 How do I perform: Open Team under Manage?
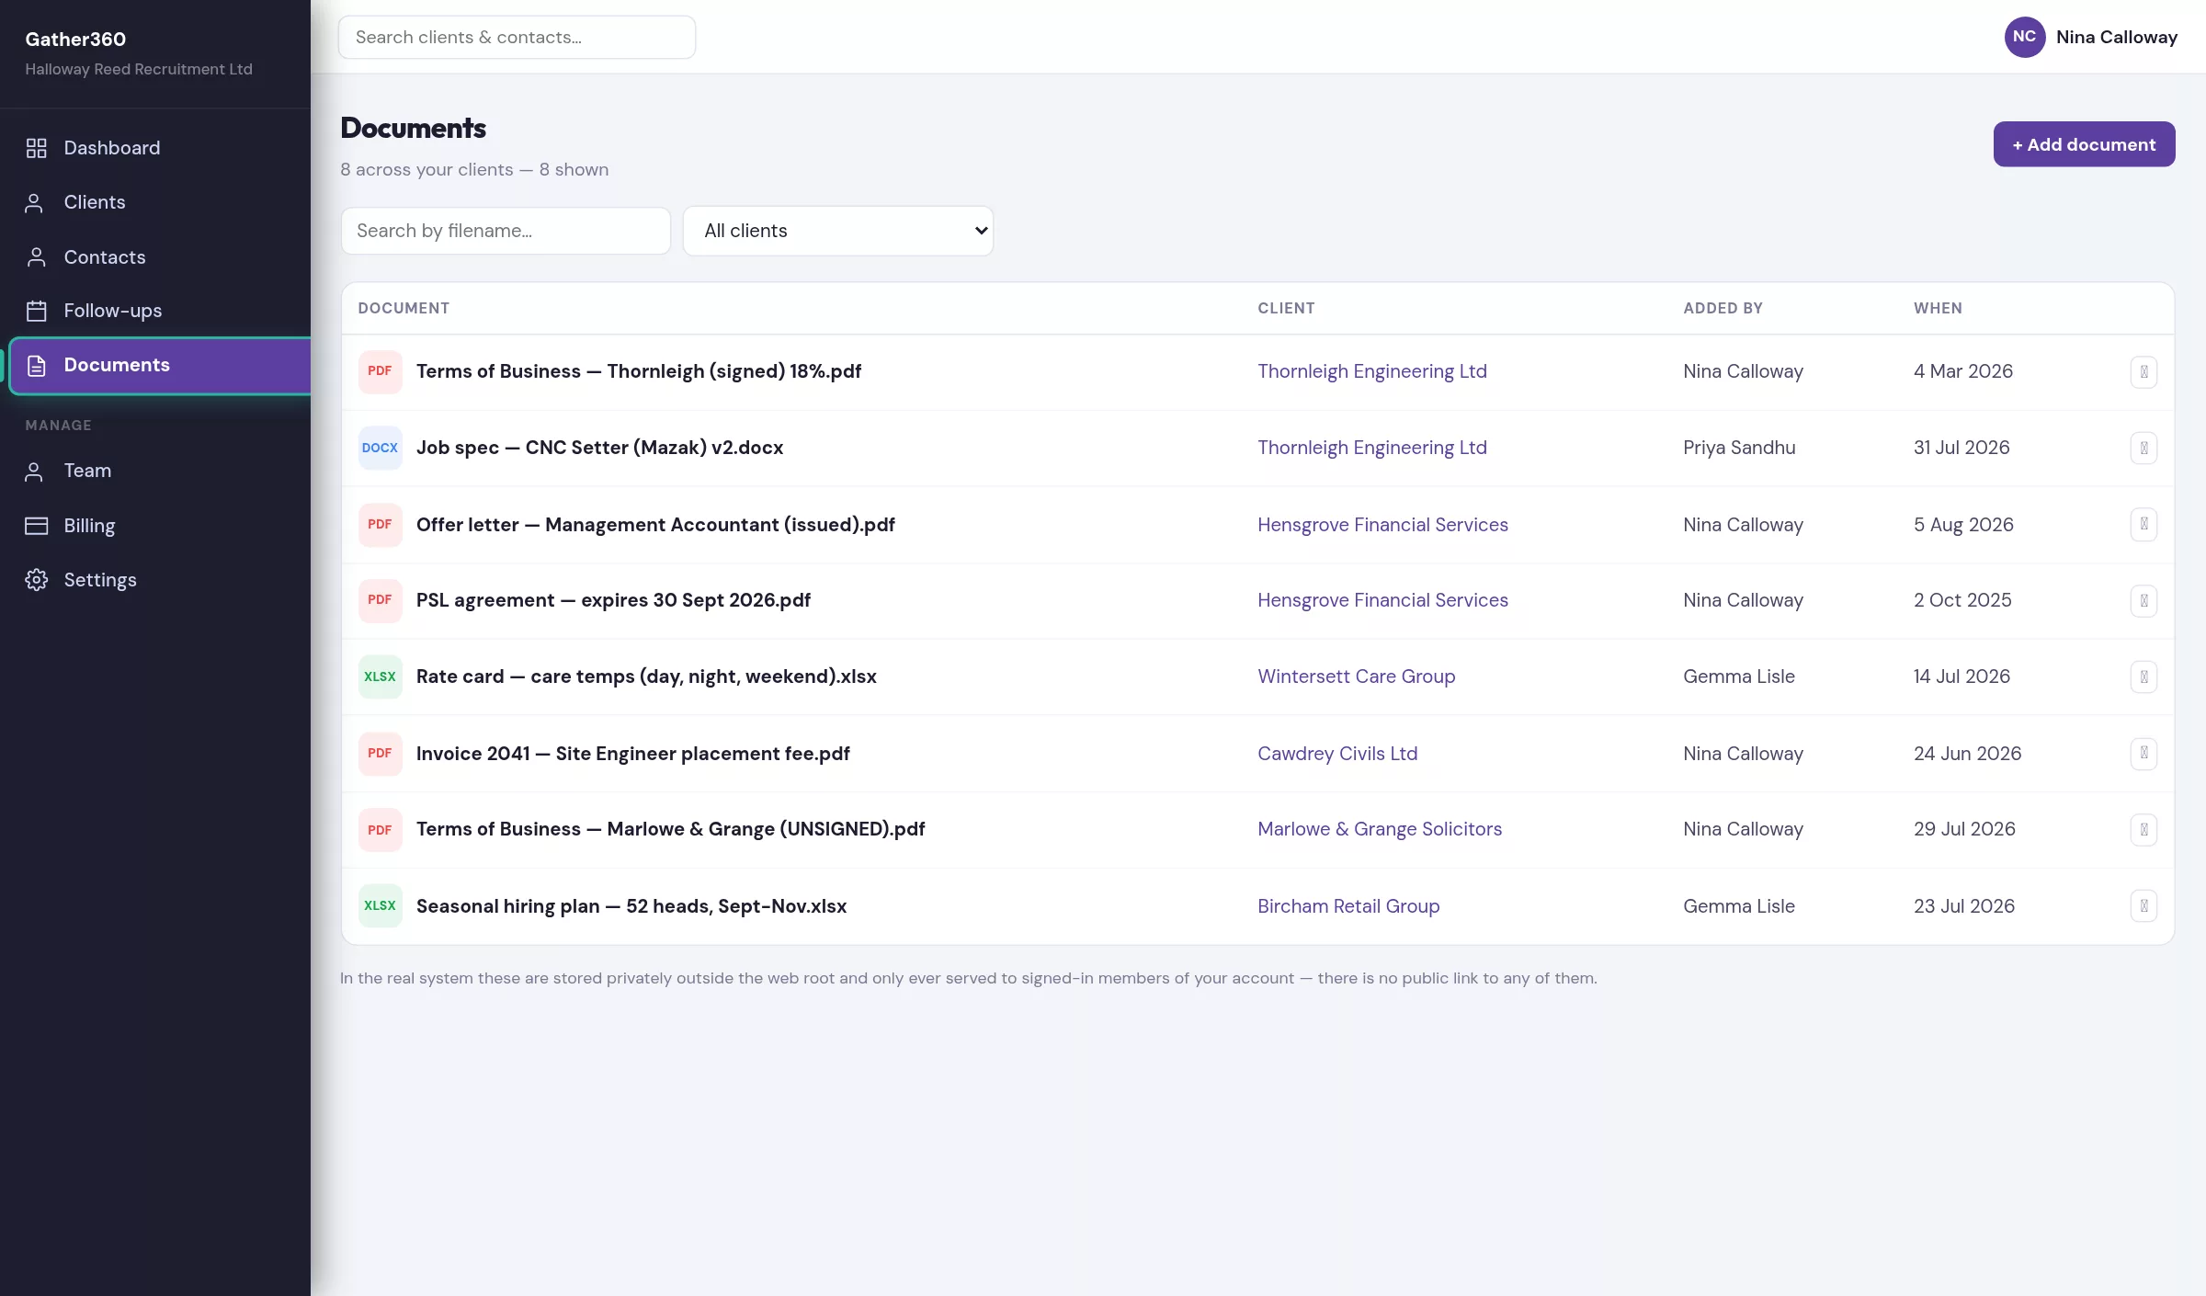[x=155, y=471]
